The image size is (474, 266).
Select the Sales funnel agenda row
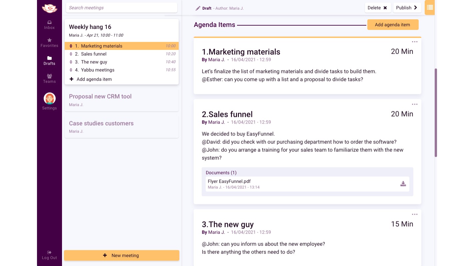[122, 54]
